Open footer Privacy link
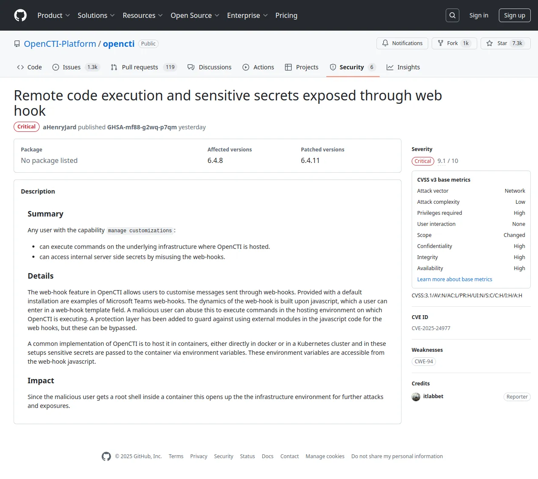Viewport: 538px width, 479px height. (199, 456)
